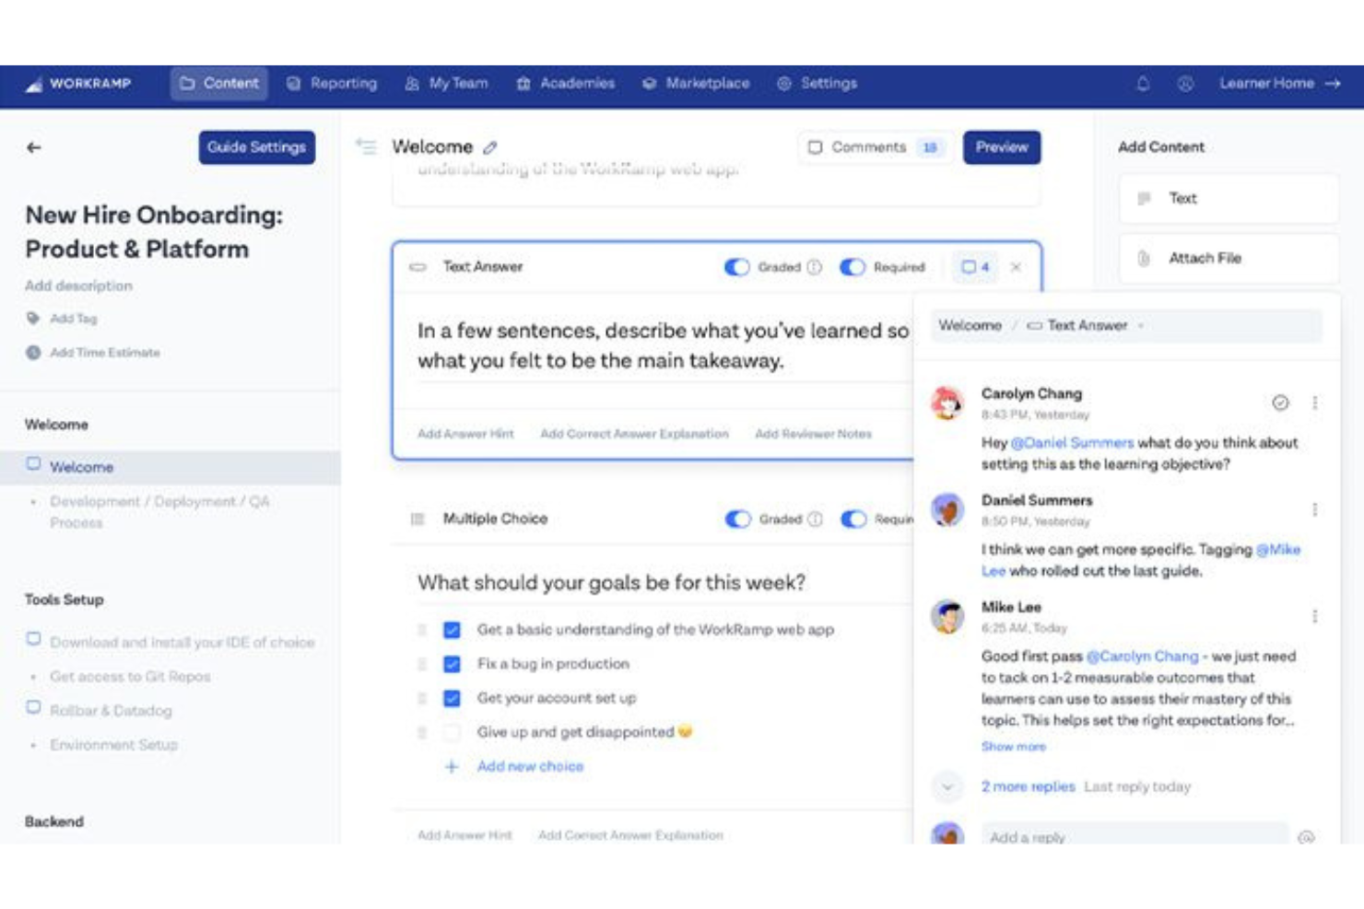The width and height of the screenshot is (1364, 909).
Task: Open the user profile icon in the top bar
Action: click(x=1185, y=84)
